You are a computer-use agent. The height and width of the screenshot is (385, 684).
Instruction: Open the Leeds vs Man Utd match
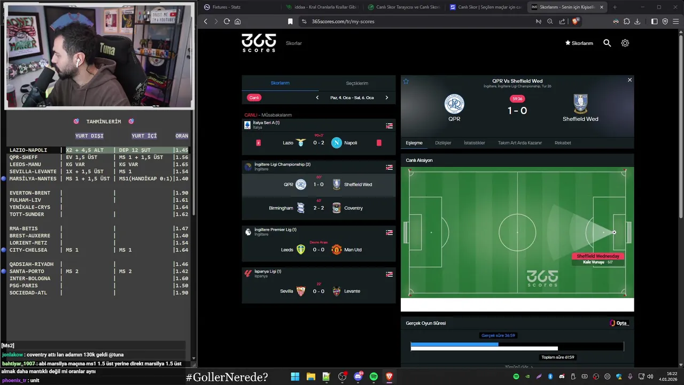318,250
